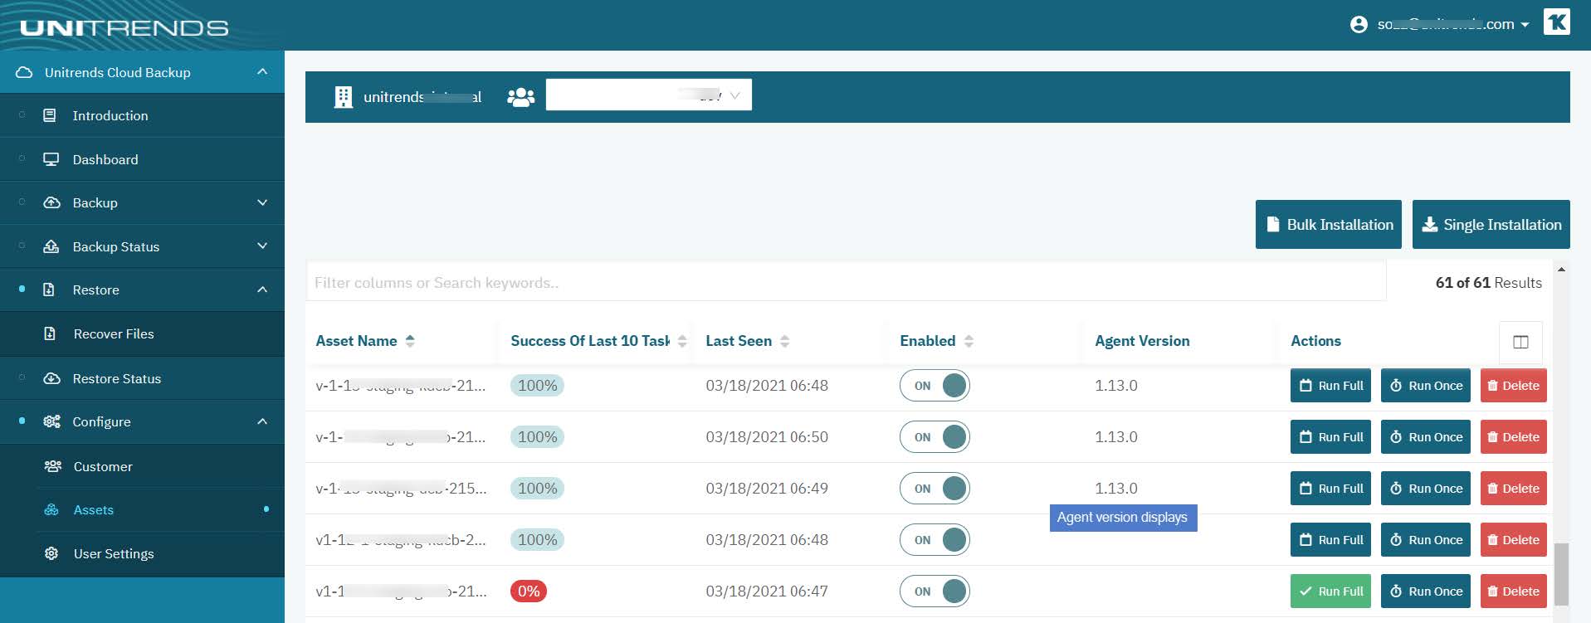
Task: Click the Introduction page icon
Action: [50, 115]
